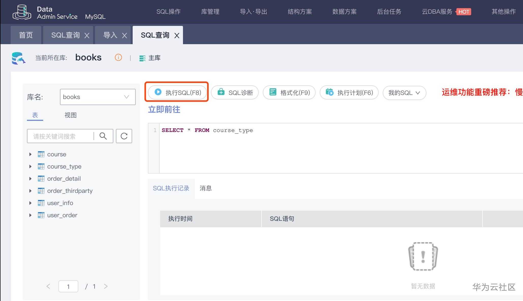Open the 我的SQL dropdown
Viewport: 523px width, 301px height.
pos(404,93)
